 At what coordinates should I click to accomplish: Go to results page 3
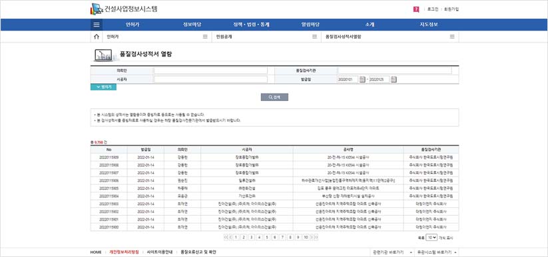(251, 237)
